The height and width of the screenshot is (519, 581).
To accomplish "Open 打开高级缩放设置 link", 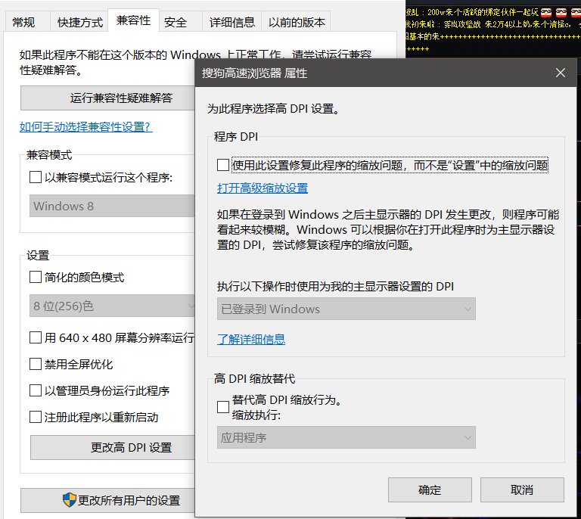I will tap(263, 188).
